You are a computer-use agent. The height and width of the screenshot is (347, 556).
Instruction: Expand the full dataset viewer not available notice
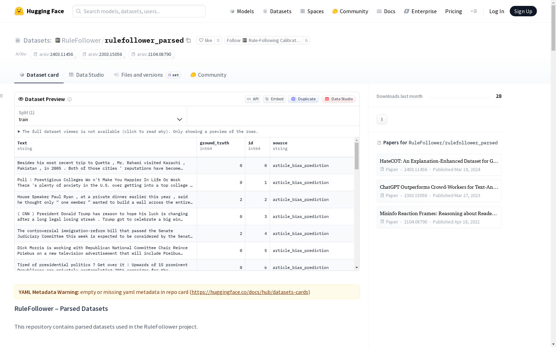point(138,132)
